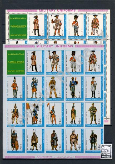Select the green label on the back sheet
The image size is (115, 164).
tap(18, 26)
